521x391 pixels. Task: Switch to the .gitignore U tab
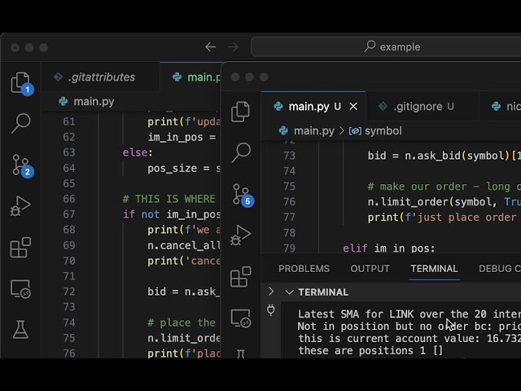pos(422,107)
